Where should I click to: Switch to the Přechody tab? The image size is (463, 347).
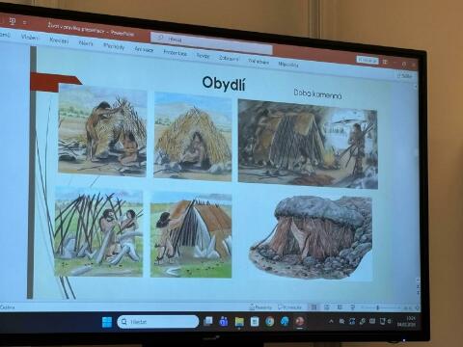[114, 46]
